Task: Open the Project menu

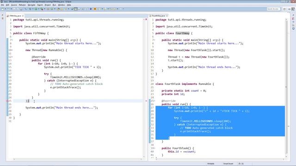Action: tap(48, 5)
